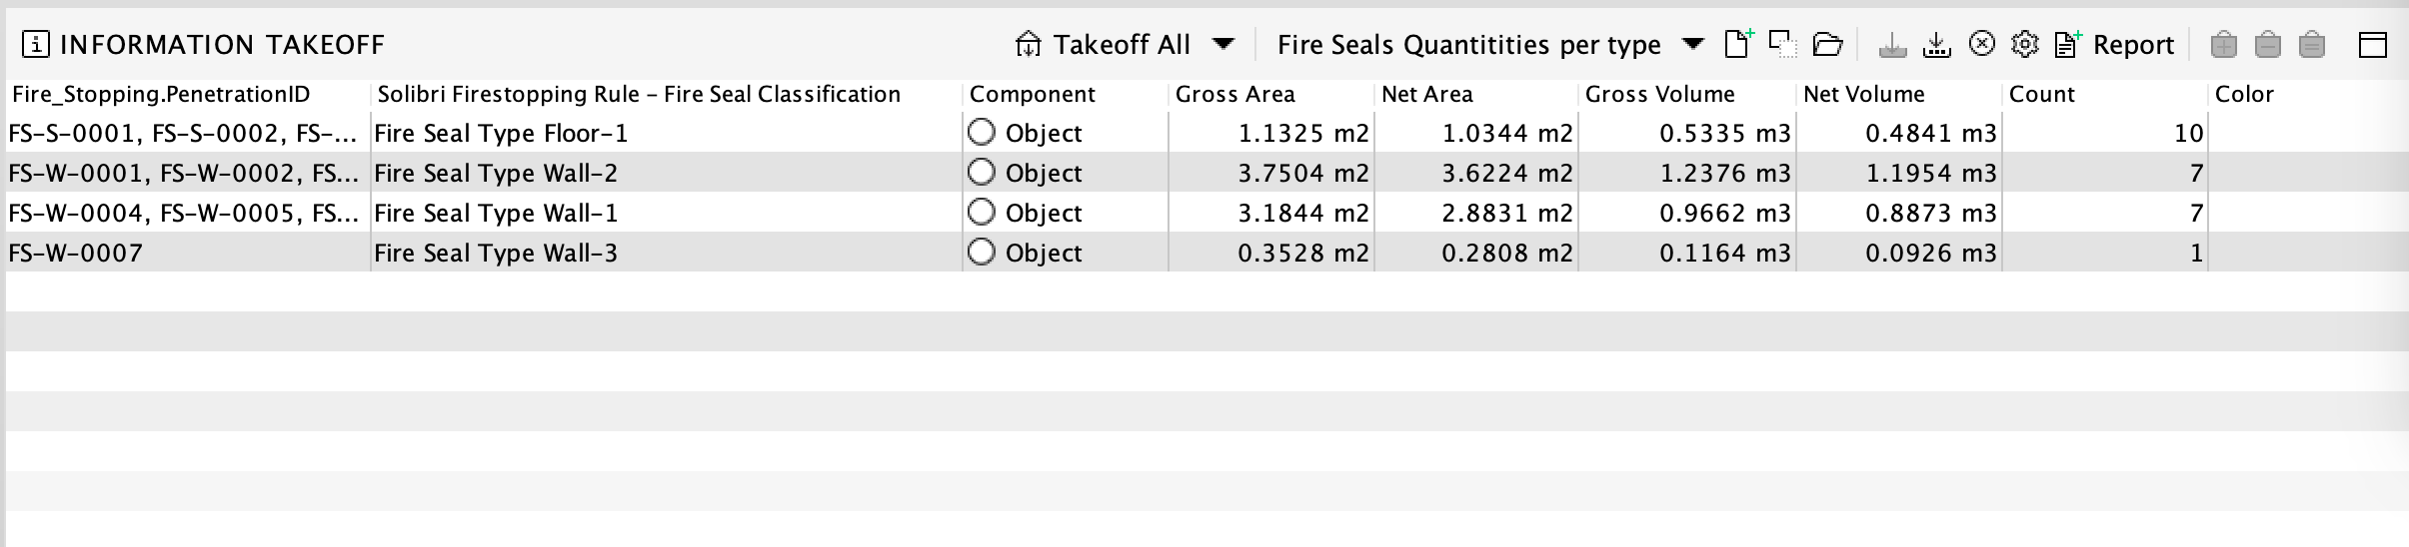The image size is (2409, 547).
Task: Click the circled X remove icon
Action: pyautogui.click(x=1981, y=44)
